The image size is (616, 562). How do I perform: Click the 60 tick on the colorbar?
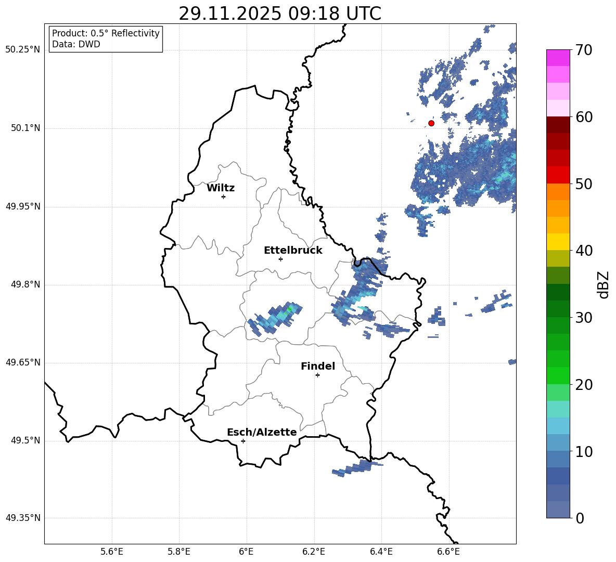point(583,117)
